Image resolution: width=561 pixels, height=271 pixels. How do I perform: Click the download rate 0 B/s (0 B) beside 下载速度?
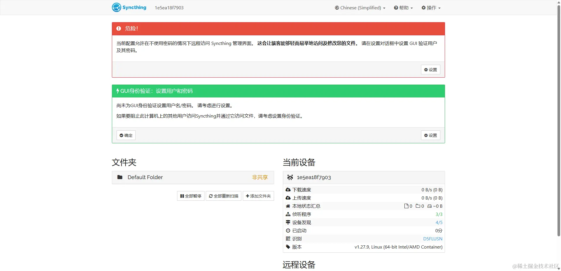[x=432, y=190]
